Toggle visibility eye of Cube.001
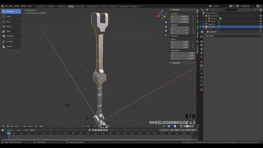Screen dimensions: 263x148 click(x=261, y=24)
